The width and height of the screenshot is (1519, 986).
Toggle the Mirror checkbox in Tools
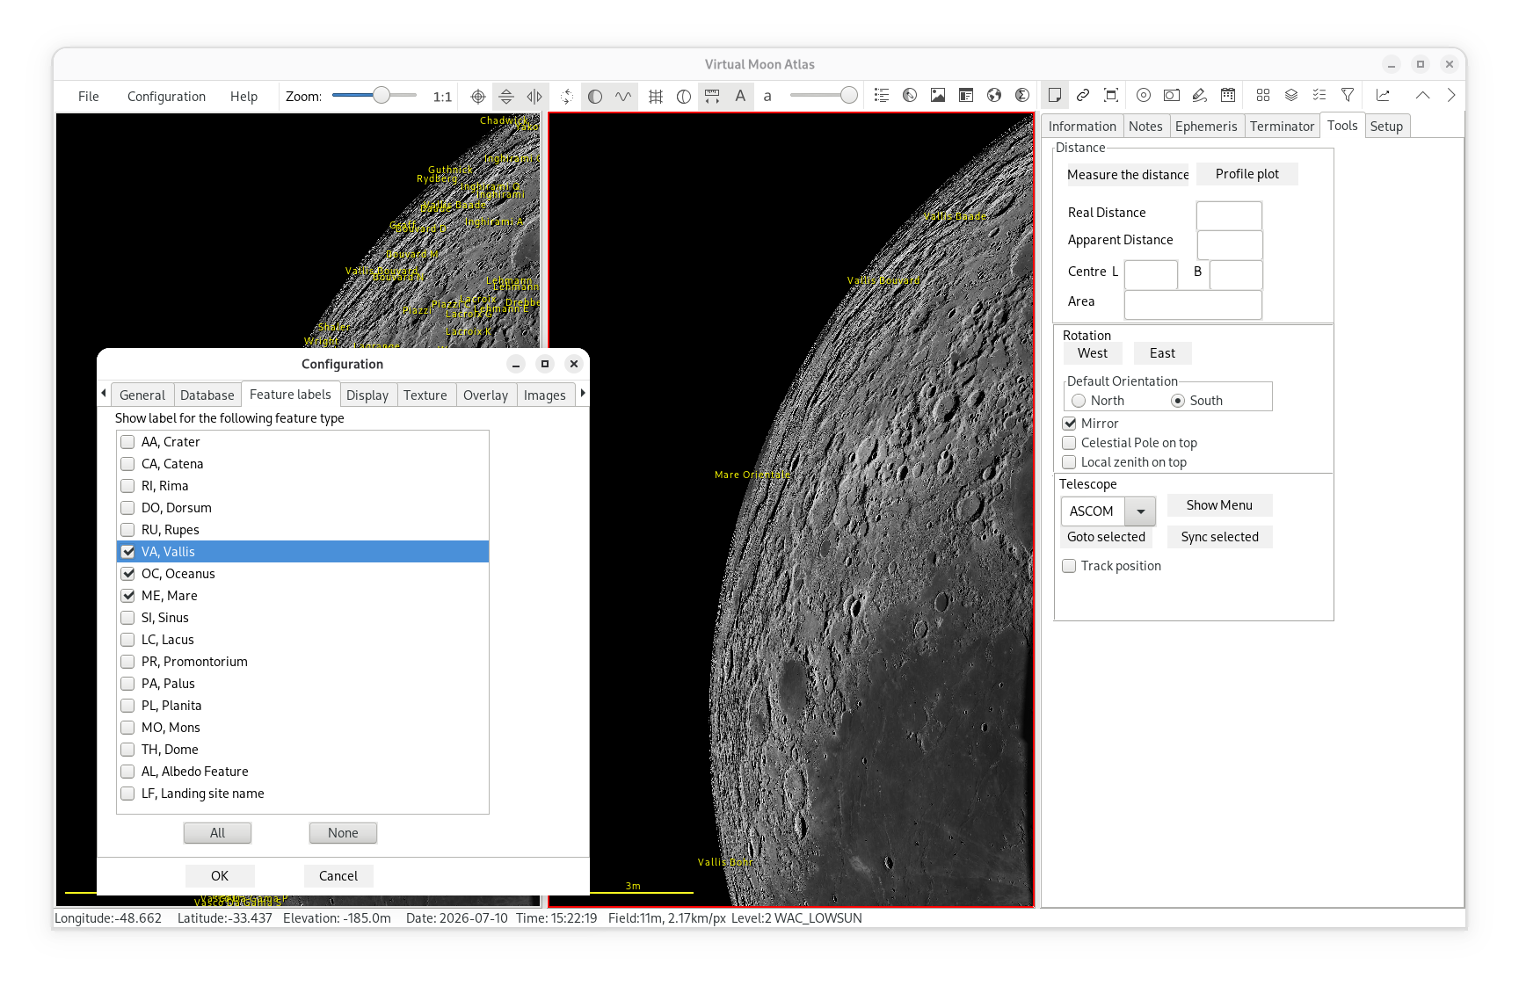point(1070,424)
